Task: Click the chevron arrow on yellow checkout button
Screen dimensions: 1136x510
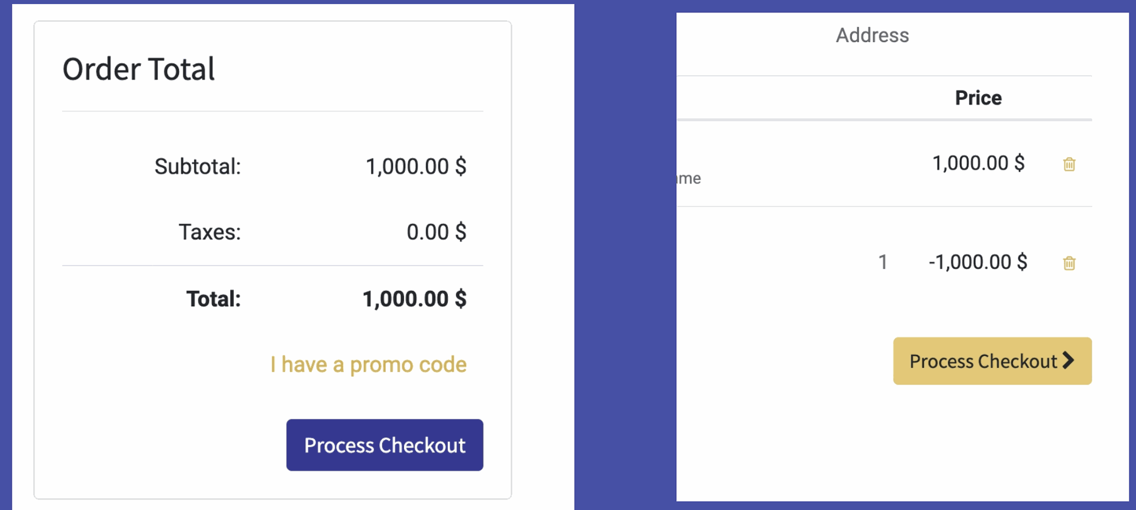Action: click(1068, 360)
